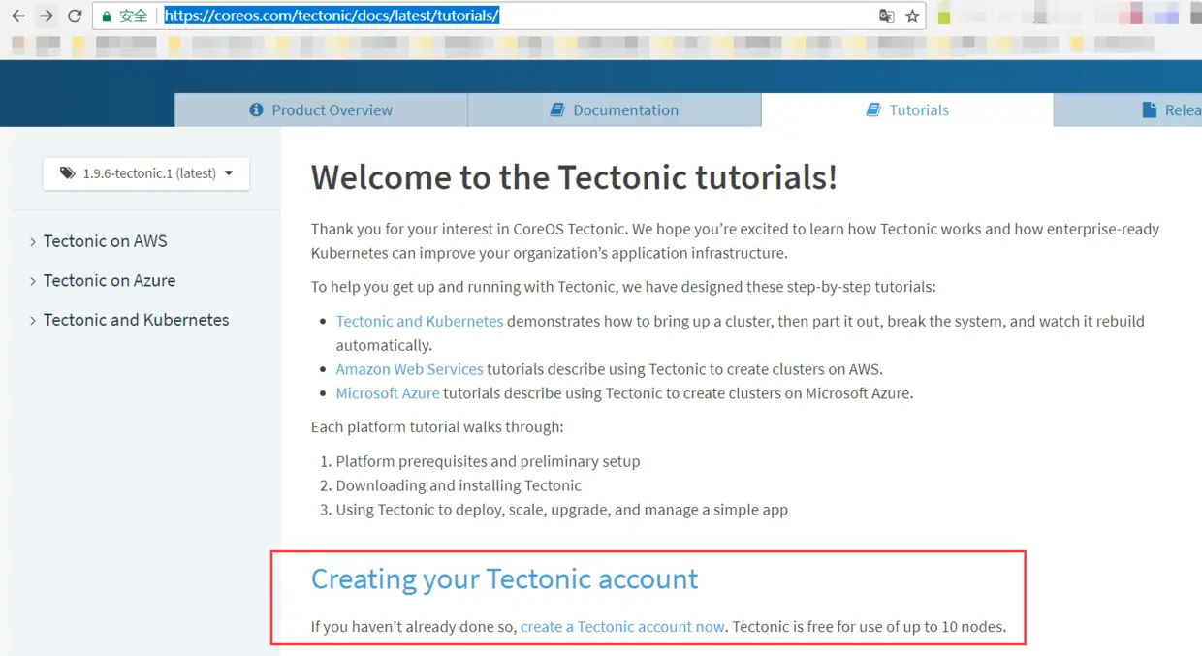Click the Welcome to the Tectonic tutorials heading
1202x656 pixels.
click(574, 177)
